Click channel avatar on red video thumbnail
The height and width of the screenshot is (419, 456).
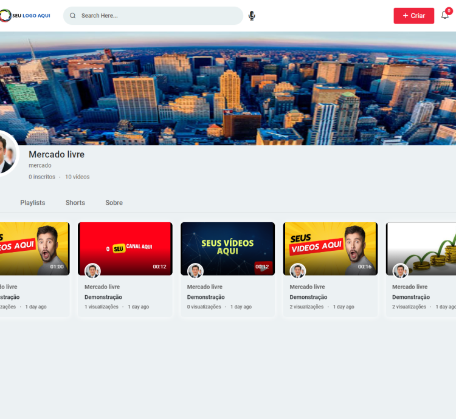[x=92, y=271]
